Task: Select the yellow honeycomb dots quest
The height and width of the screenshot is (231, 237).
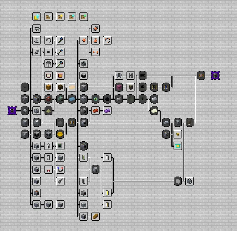Action: [60, 134]
